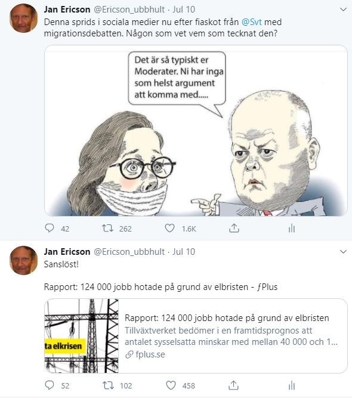352x398 pixels.
Task: Open Jan Ericson's avatar on the second tweet
Action: 23,260
